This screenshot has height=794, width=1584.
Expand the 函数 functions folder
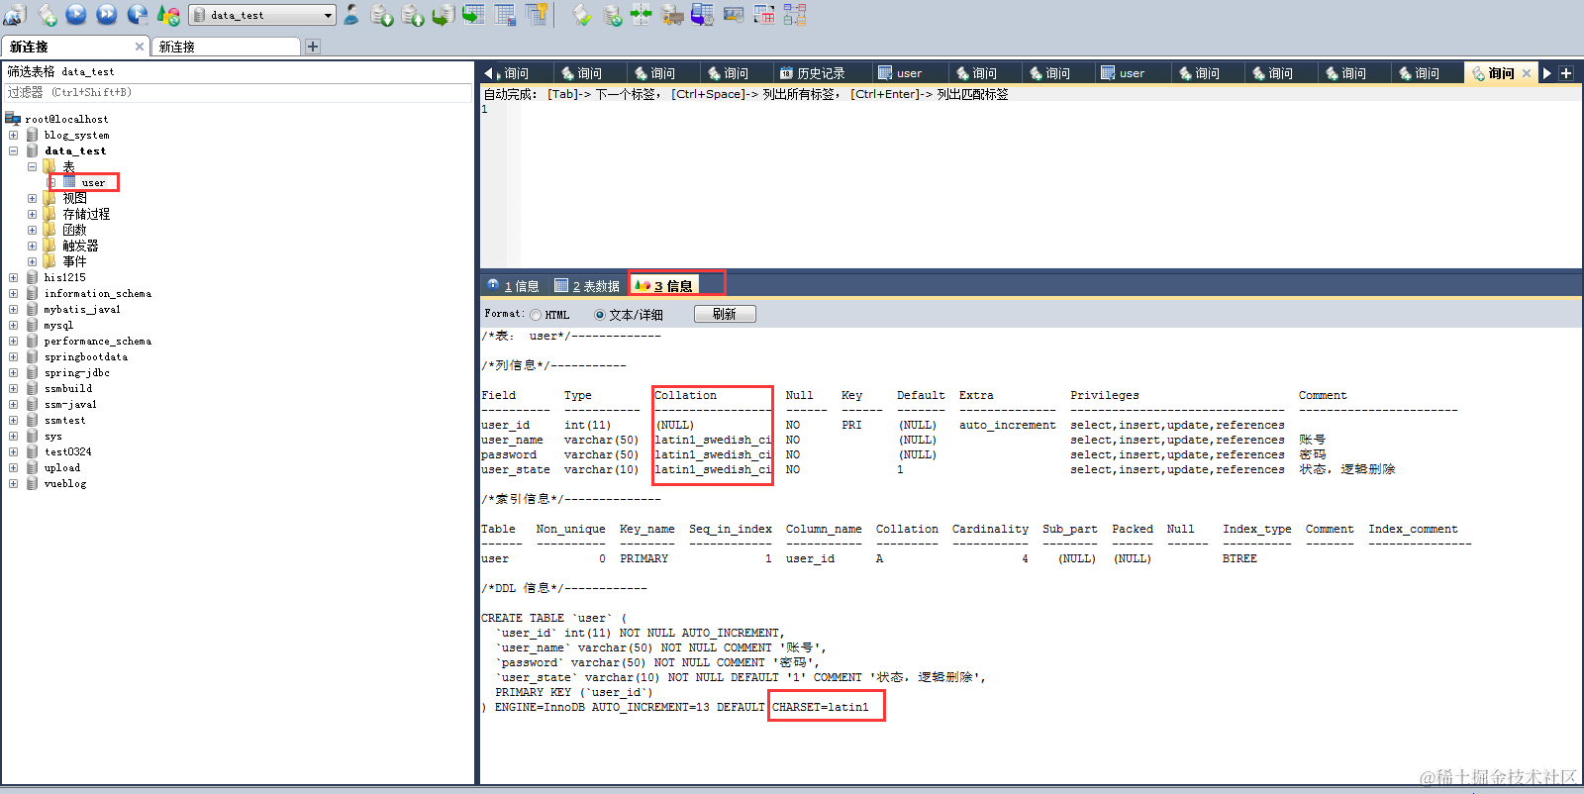click(x=32, y=230)
